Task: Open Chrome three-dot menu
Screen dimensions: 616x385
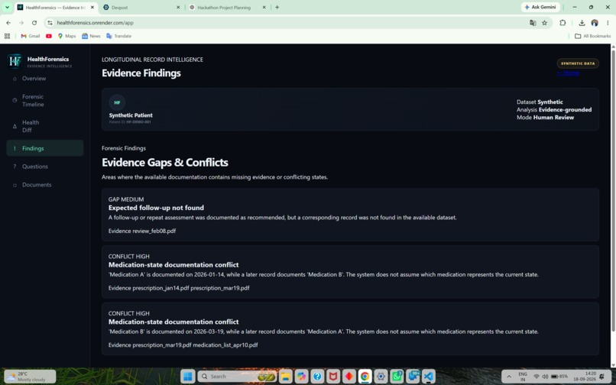Action: (x=608, y=23)
